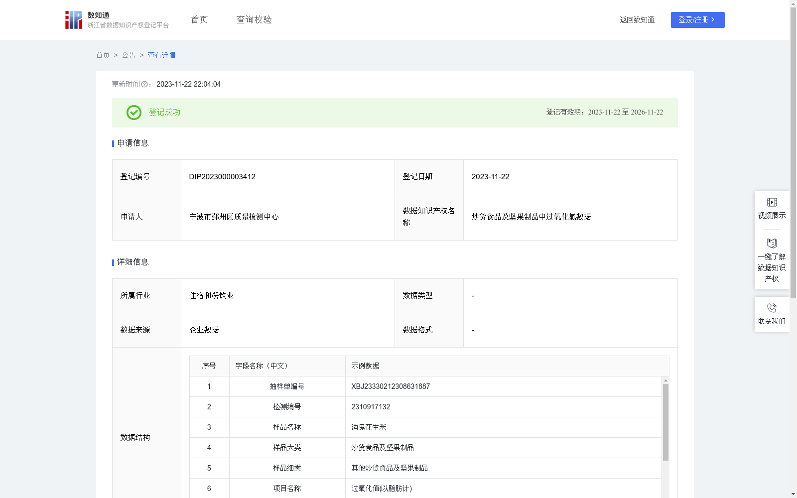Click the 登录/注册 button
This screenshot has width=797, height=498.
(697, 20)
